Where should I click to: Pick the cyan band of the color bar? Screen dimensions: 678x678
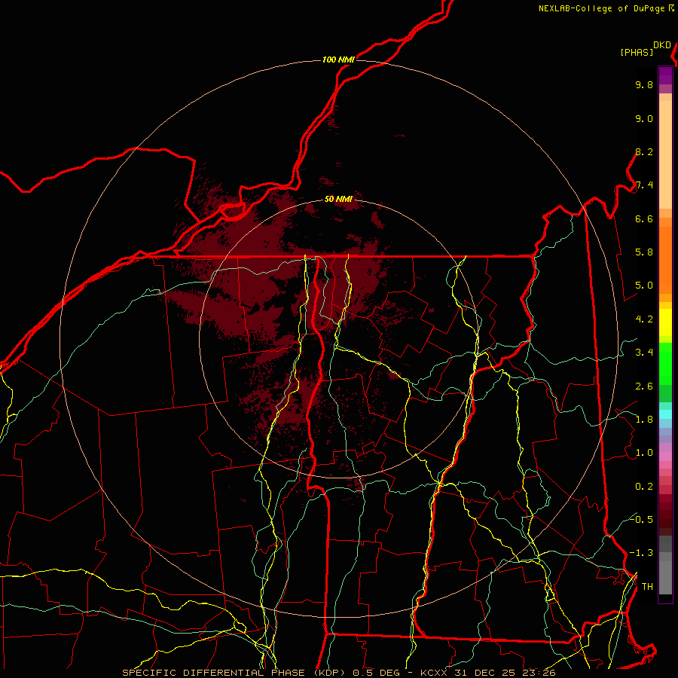click(665, 414)
